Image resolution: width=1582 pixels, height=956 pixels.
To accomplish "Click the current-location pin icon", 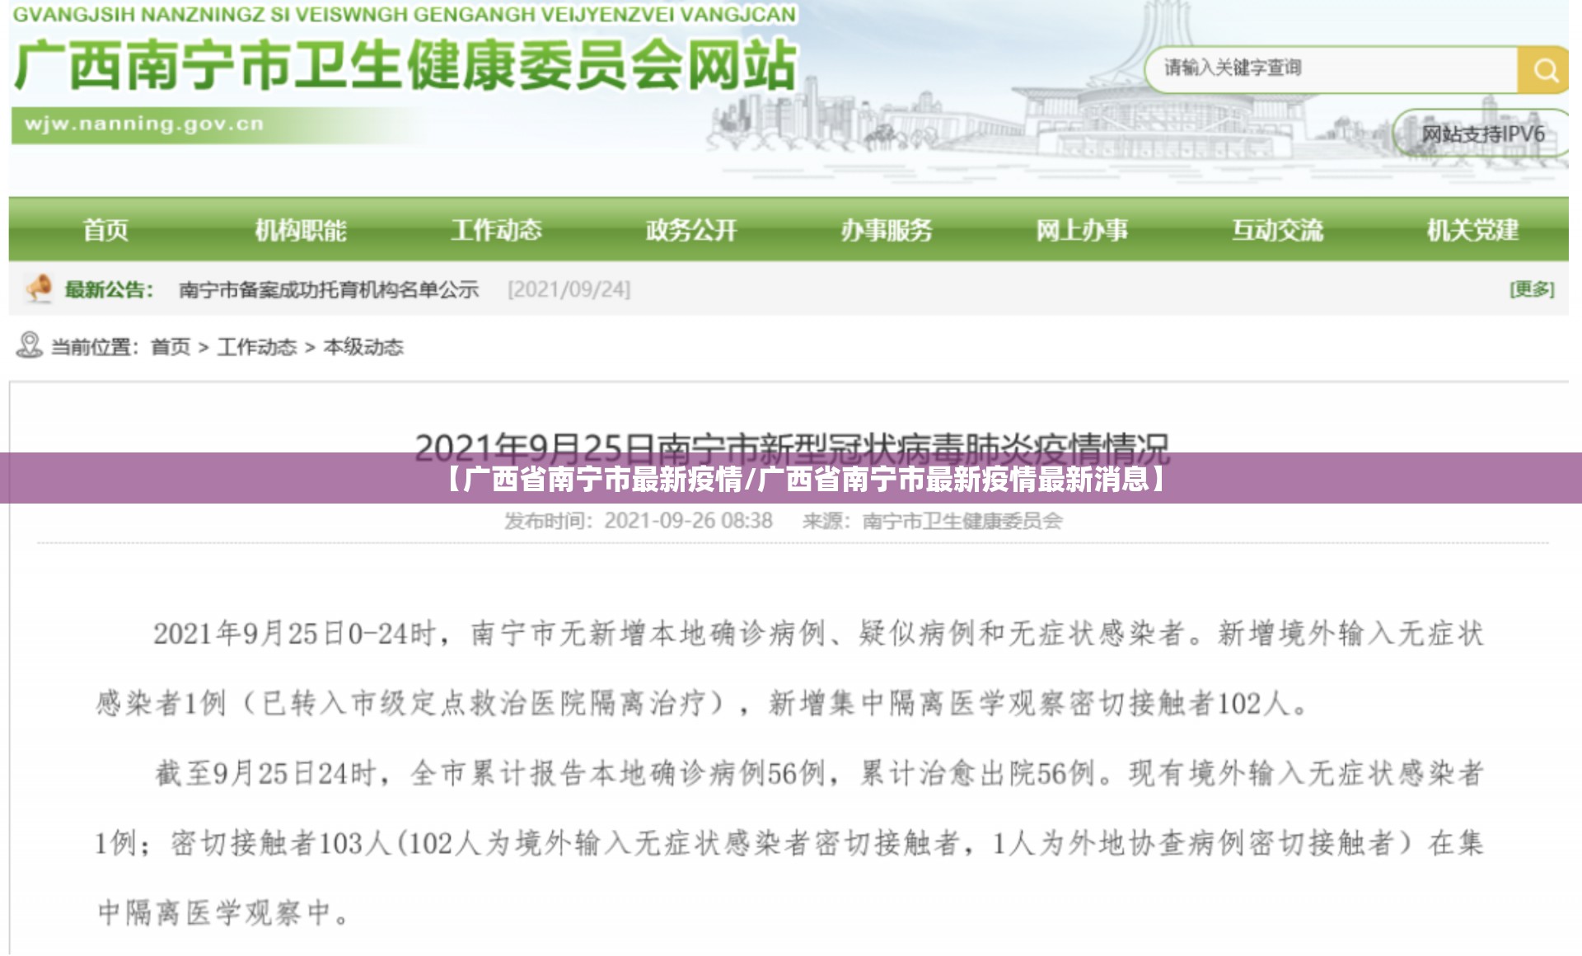I will [x=29, y=345].
